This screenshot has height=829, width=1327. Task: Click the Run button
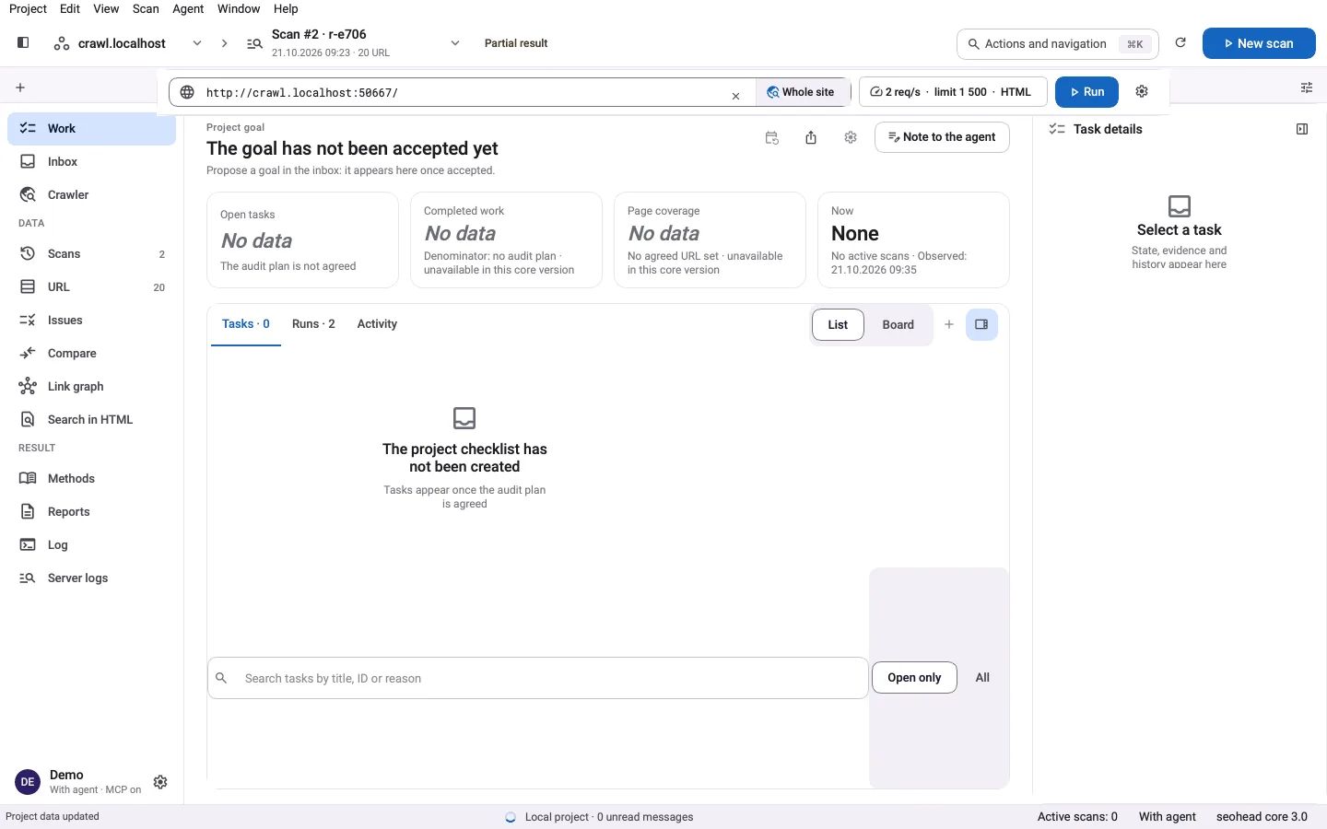(1086, 92)
